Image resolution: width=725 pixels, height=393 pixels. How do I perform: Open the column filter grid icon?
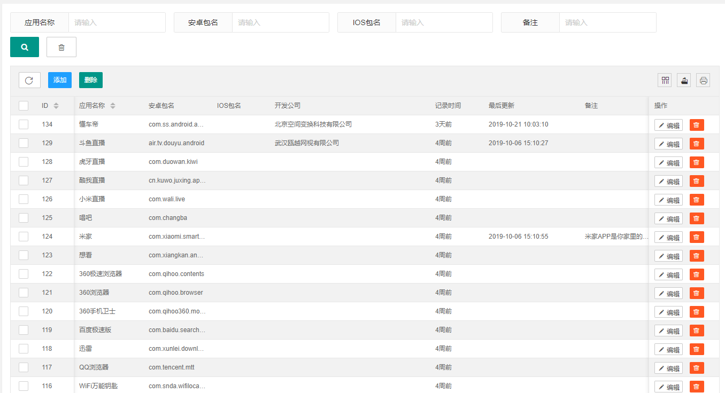pyautogui.click(x=666, y=80)
